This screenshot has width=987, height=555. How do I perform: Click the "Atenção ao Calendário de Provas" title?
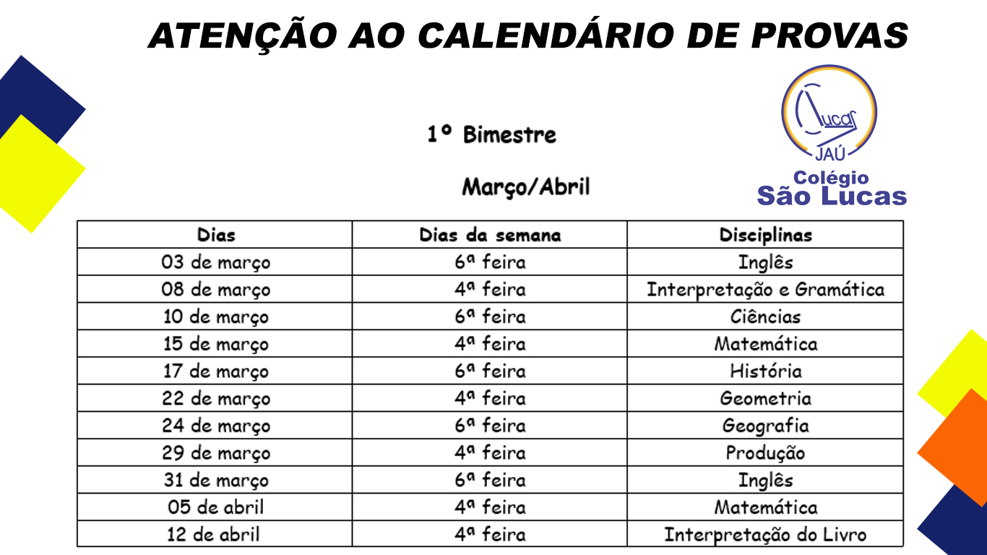click(x=528, y=35)
